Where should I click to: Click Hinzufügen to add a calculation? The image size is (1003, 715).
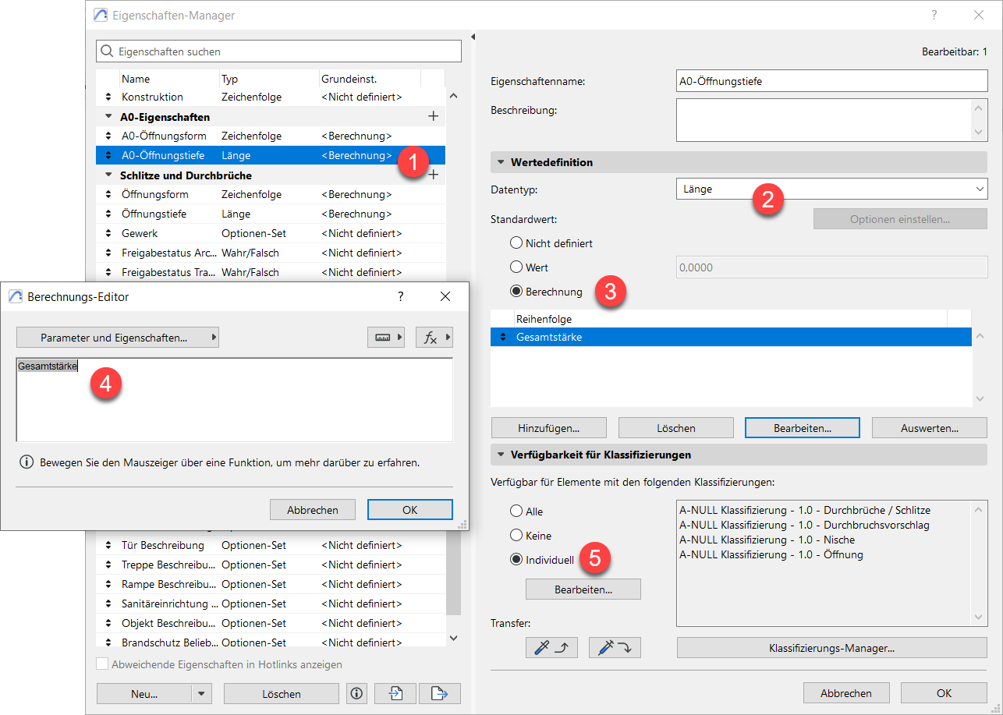click(x=549, y=427)
